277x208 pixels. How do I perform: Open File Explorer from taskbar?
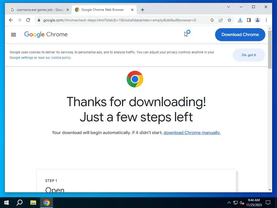coord(33,203)
